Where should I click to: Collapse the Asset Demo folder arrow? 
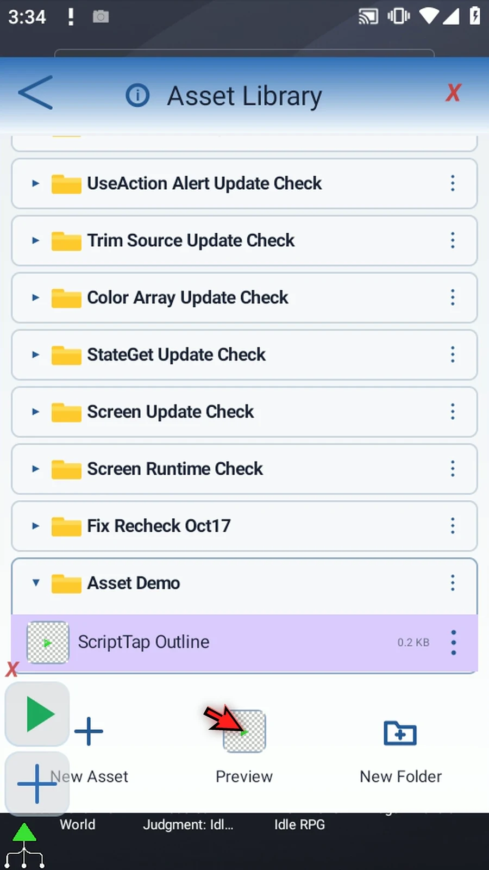pos(36,583)
